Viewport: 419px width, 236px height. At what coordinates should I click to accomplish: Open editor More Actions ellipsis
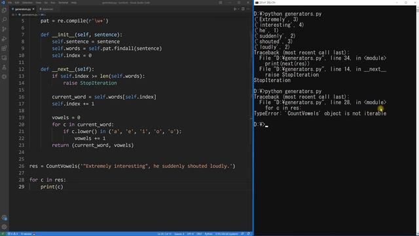click(248, 9)
